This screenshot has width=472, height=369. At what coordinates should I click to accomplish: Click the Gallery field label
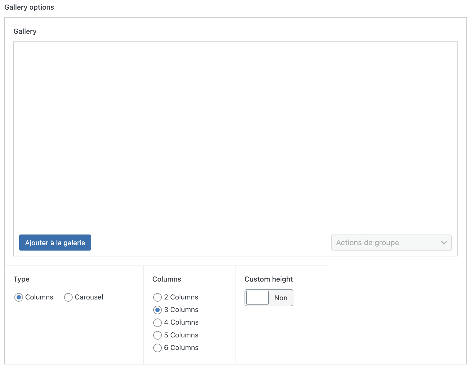coord(25,31)
